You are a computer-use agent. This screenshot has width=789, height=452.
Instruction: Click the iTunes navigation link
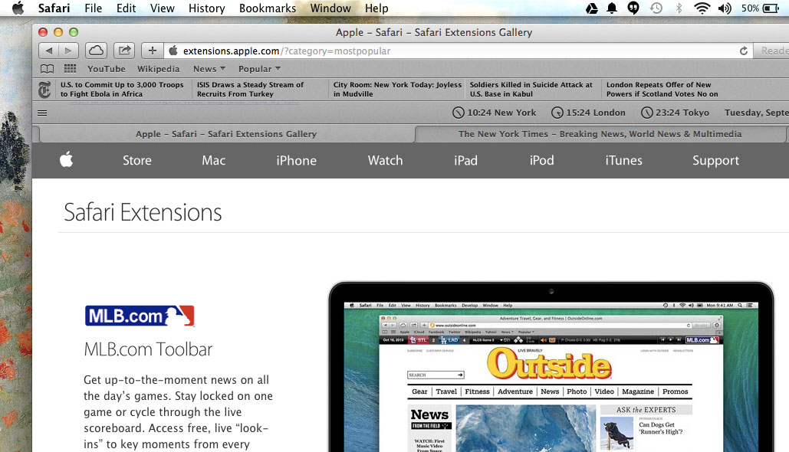click(623, 160)
